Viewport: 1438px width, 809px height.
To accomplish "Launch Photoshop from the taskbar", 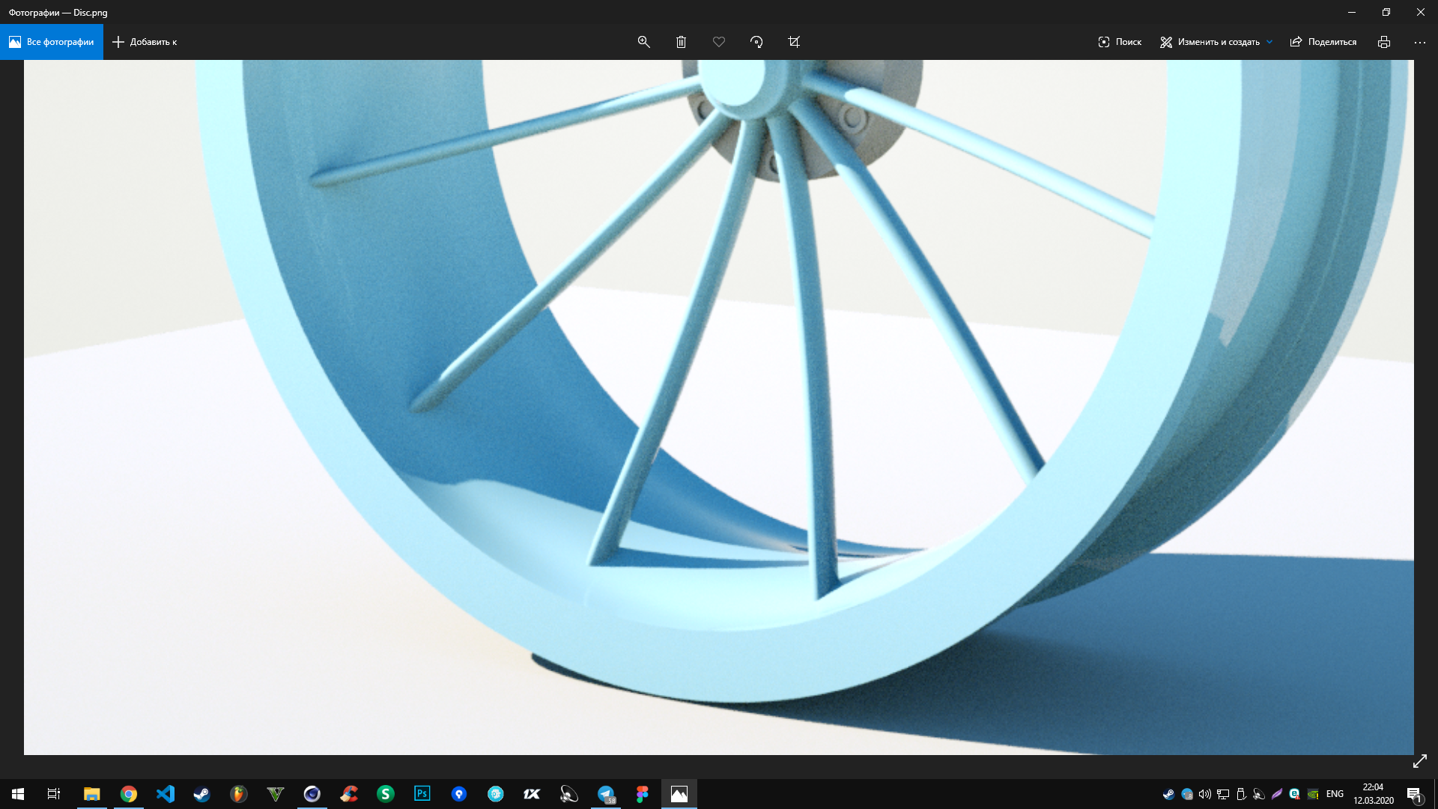I will click(422, 794).
